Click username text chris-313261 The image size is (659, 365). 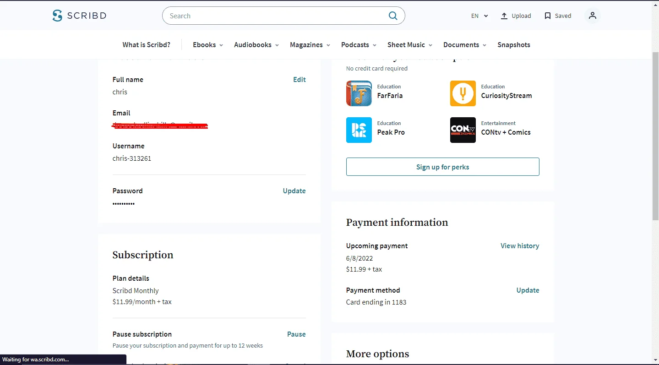coord(132,158)
